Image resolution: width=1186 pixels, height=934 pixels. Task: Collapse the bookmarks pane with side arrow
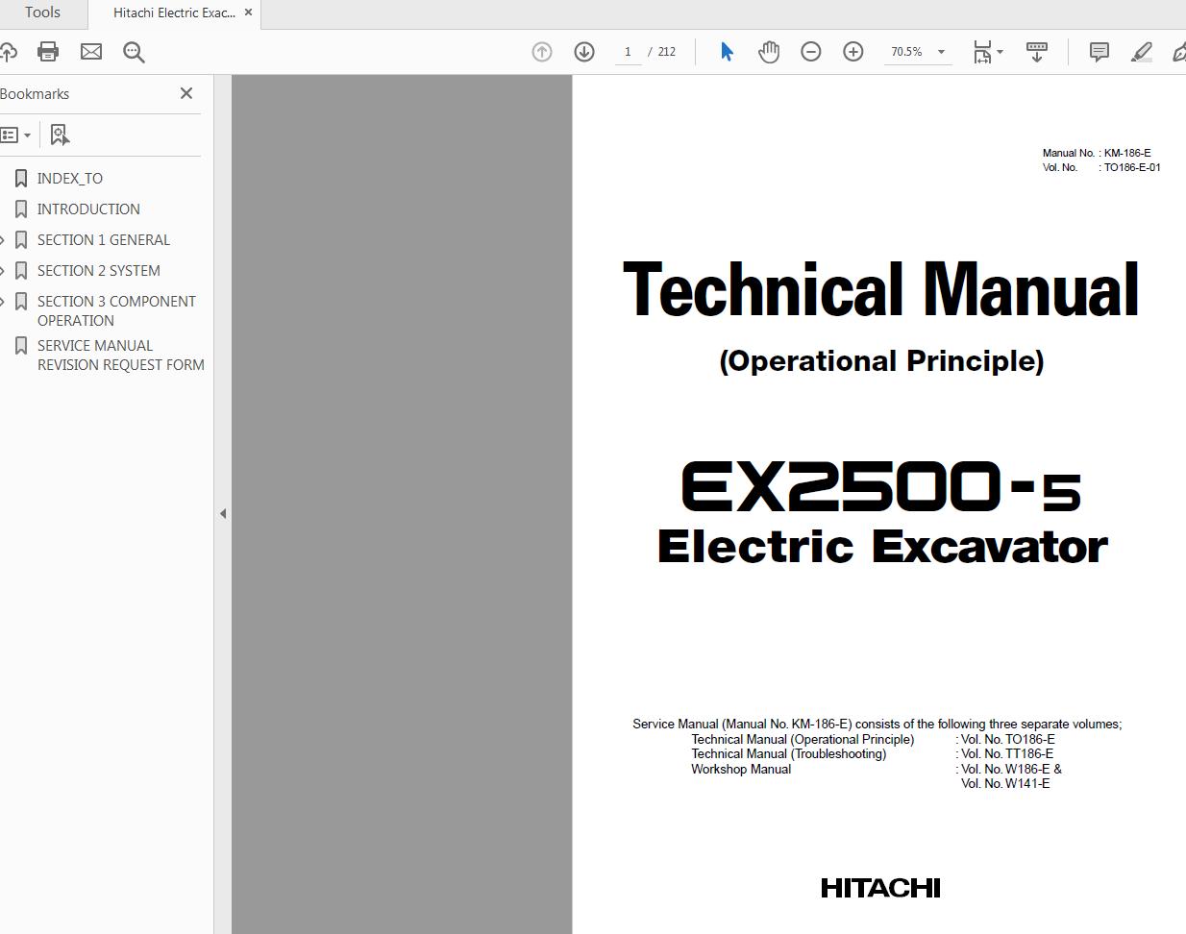pyautogui.click(x=223, y=513)
